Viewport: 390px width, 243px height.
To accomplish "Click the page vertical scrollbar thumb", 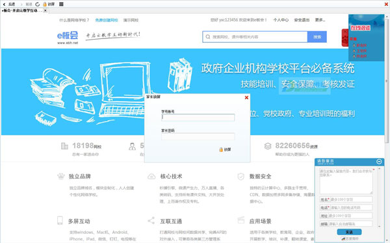I will point(387,81).
